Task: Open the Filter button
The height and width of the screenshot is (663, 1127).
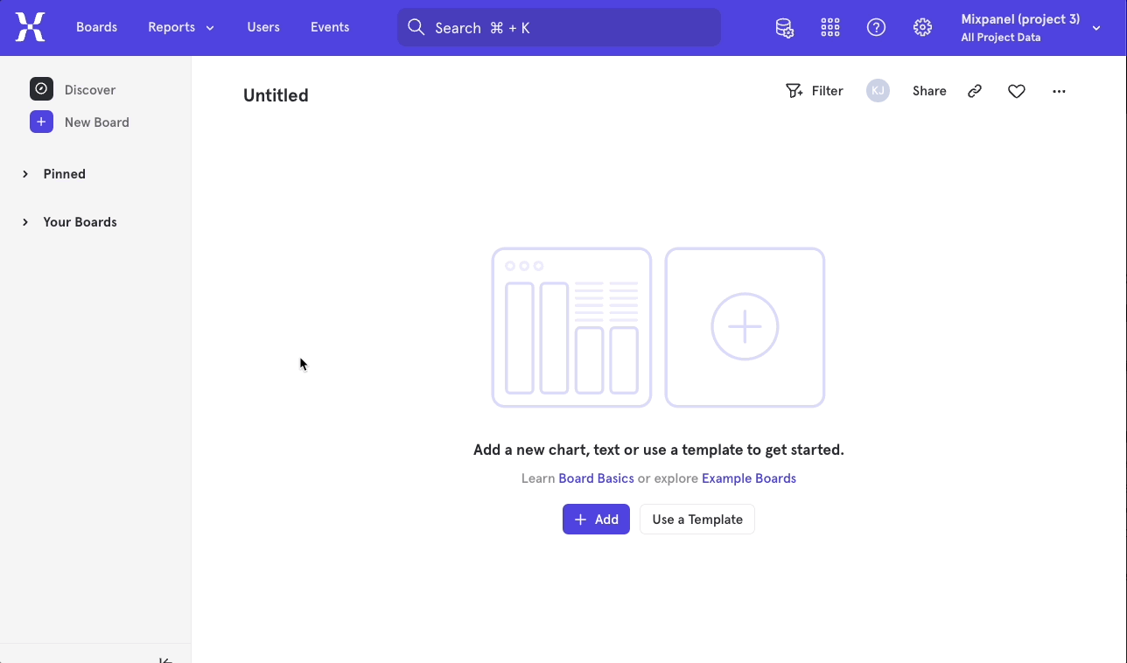Action: click(x=815, y=91)
